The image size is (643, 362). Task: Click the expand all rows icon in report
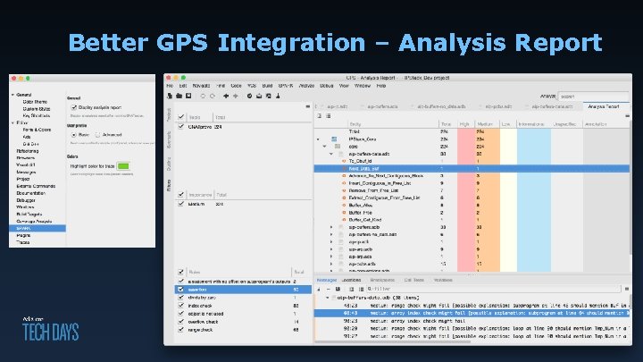coord(320,116)
